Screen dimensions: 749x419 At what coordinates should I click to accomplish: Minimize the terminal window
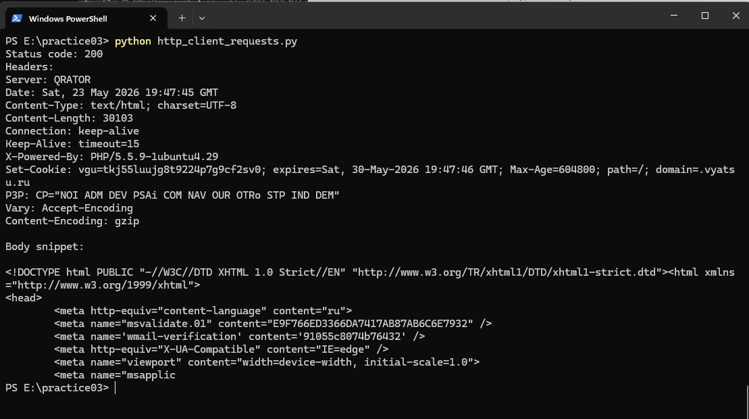(674, 16)
